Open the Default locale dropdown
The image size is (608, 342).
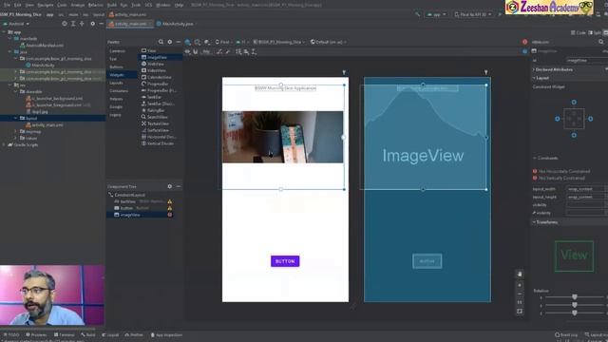tap(329, 42)
